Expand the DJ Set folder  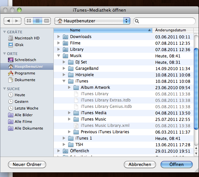(64, 62)
